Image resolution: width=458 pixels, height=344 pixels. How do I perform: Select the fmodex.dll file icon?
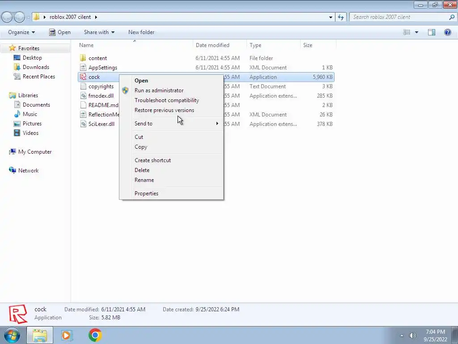point(83,96)
